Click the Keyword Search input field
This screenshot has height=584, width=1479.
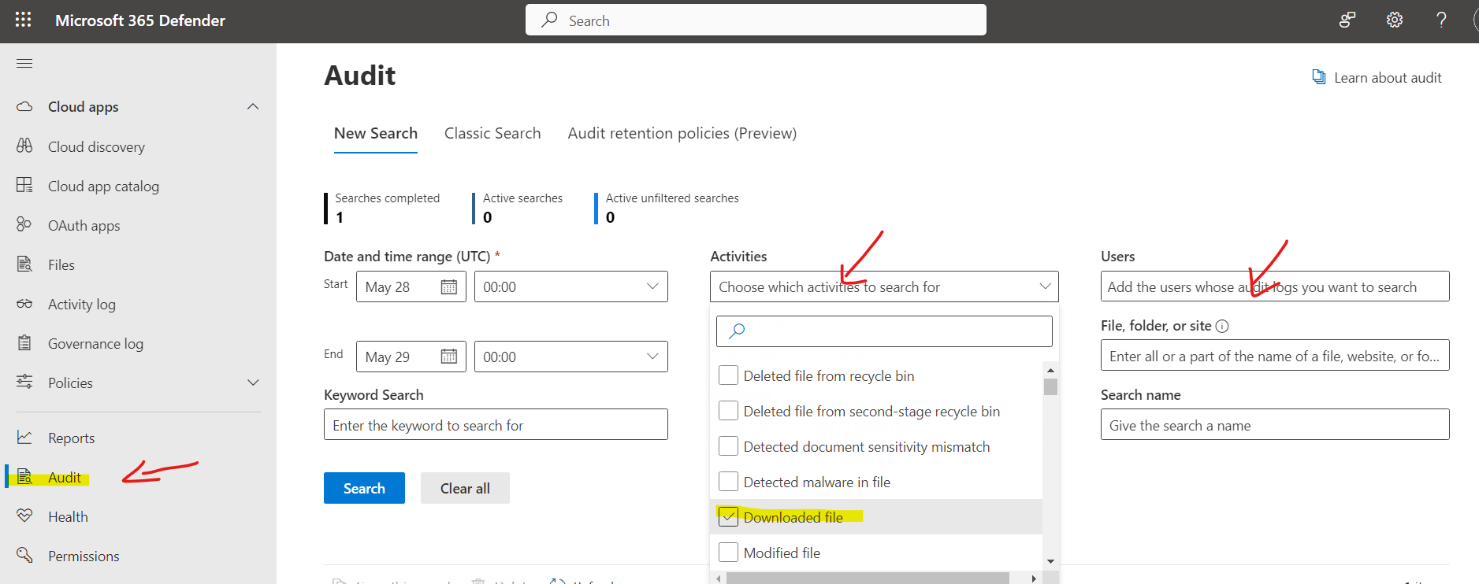496,424
